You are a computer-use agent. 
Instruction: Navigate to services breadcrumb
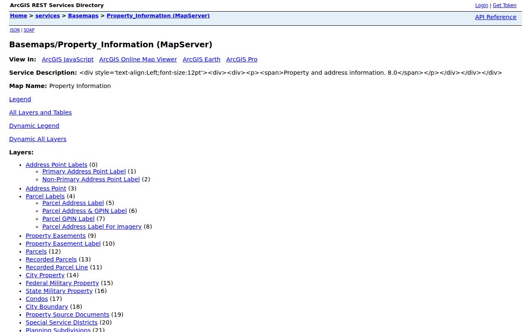(x=48, y=16)
